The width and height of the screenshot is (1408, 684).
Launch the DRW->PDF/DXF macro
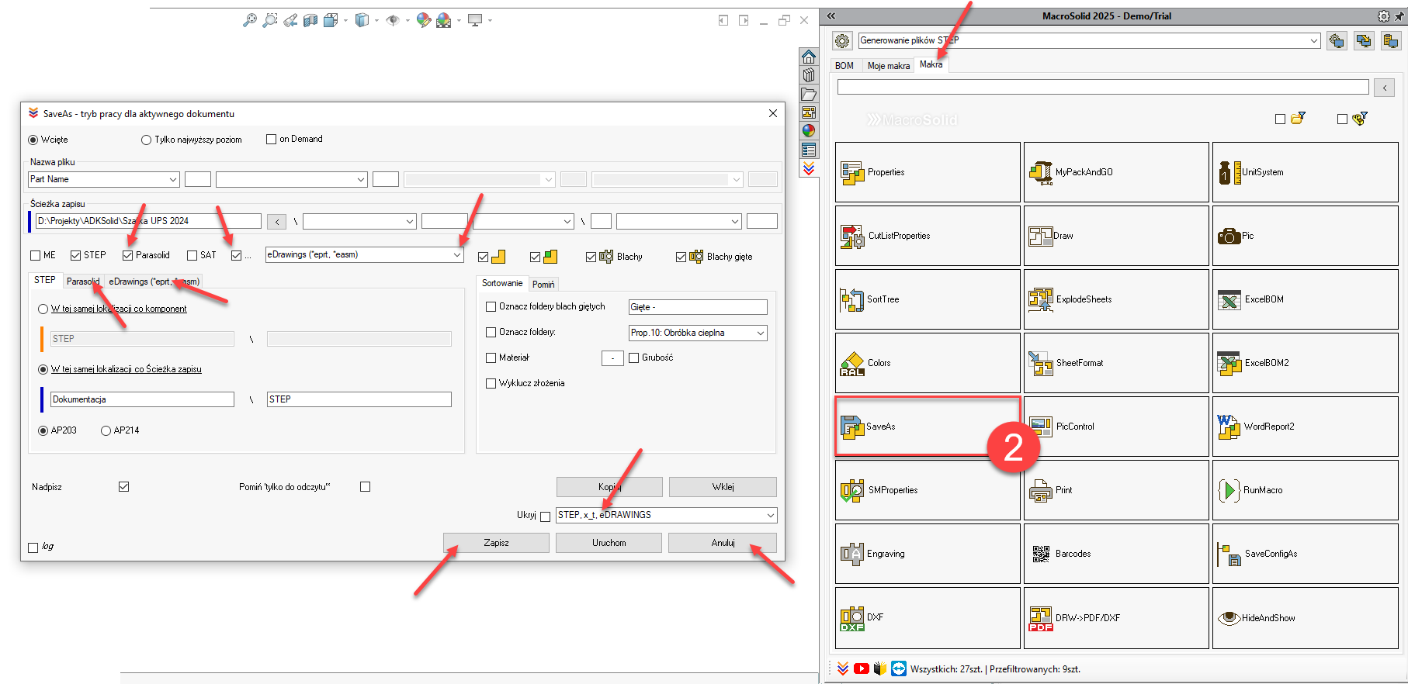tap(1116, 618)
